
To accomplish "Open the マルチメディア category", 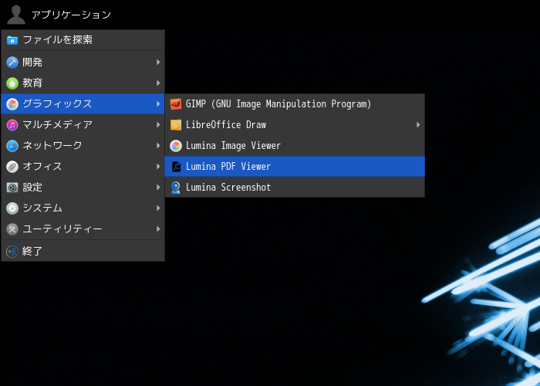I will coord(83,125).
